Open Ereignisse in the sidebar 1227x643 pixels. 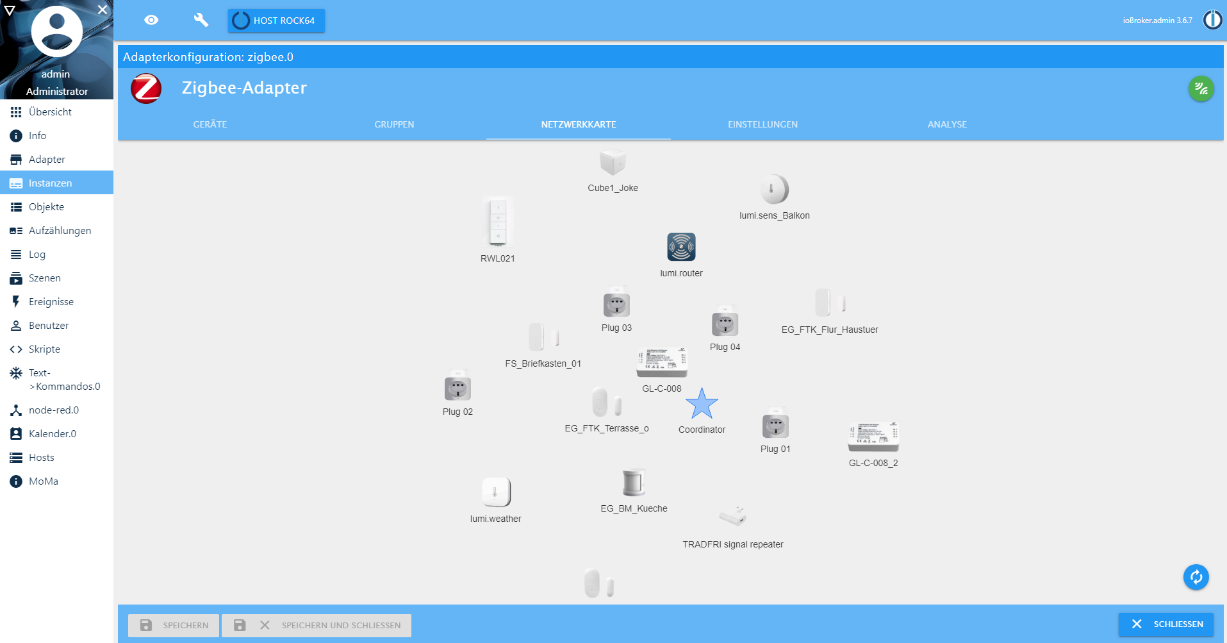point(56,302)
